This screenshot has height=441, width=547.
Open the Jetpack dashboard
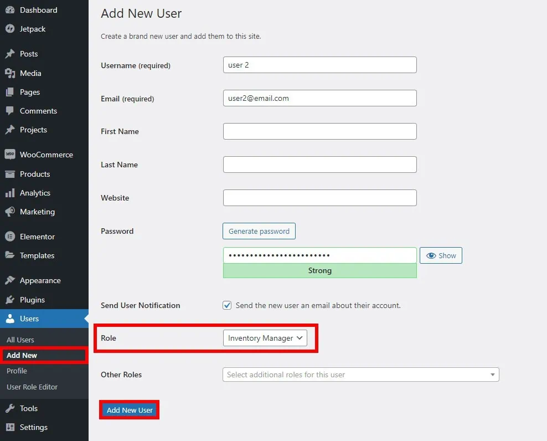11,29
